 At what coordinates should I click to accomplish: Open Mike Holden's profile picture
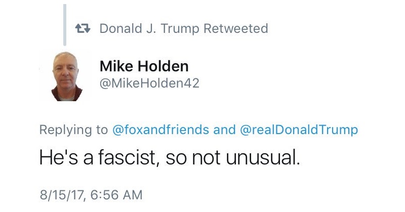point(67,76)
